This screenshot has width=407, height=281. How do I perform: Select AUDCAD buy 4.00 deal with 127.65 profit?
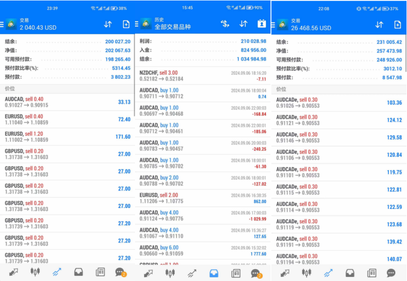pyautogui.click(x=203, y=233)
